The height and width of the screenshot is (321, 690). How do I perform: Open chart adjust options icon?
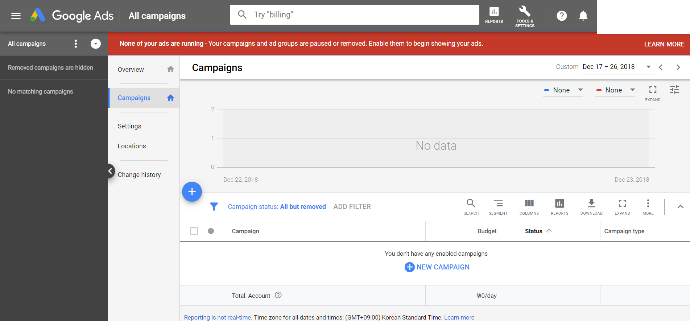tap(674, 89)
